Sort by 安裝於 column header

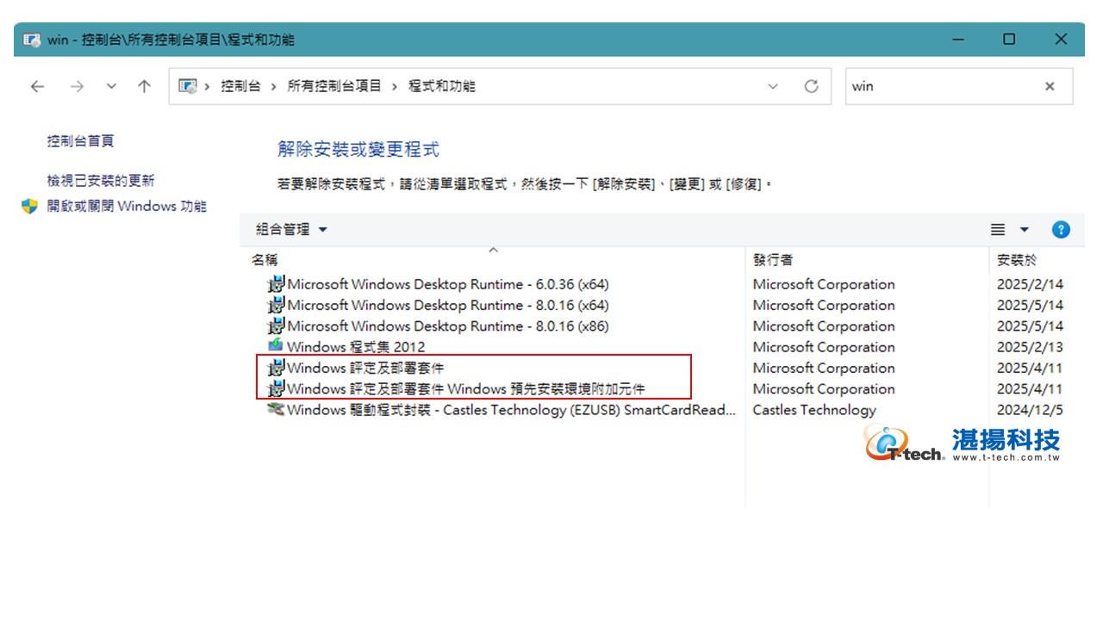[1017, 259]
